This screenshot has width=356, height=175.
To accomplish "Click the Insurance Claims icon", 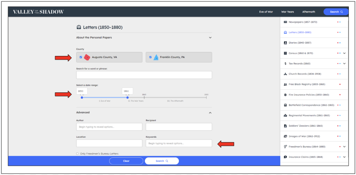I will (x=285, y=157).
